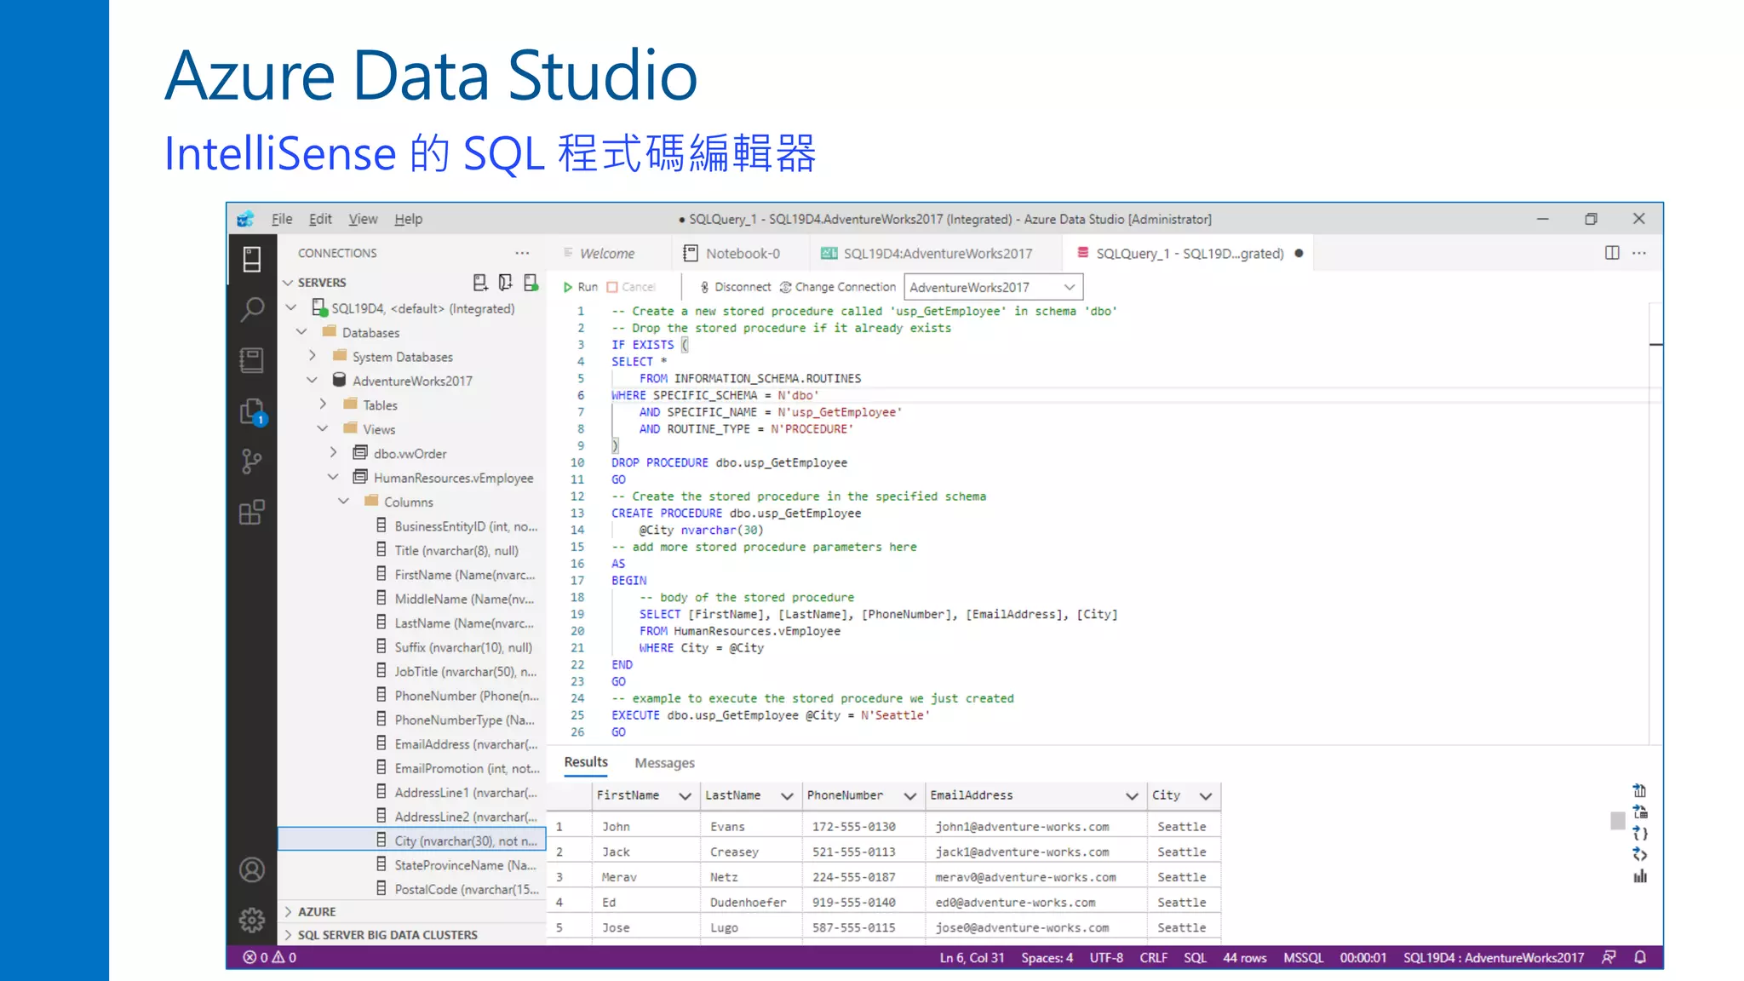Click the Show Active Connections icon
The image size is (1744, 981).
531,283
